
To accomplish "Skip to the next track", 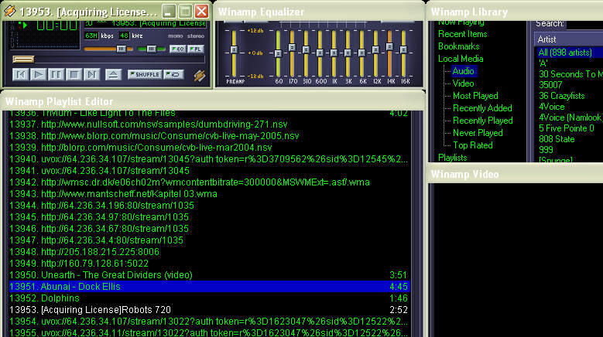I will point(91,74).
